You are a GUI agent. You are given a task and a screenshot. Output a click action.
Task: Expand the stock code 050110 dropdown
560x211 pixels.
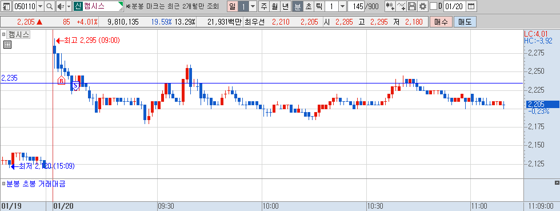click(40, 6)
